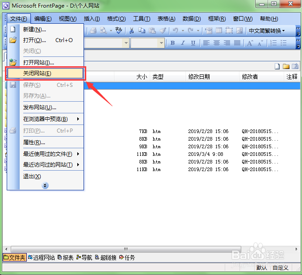This screenshot has height=275, width=302.
Task: Click the Paste clipboard icon
Action: [x=152, y=30]
